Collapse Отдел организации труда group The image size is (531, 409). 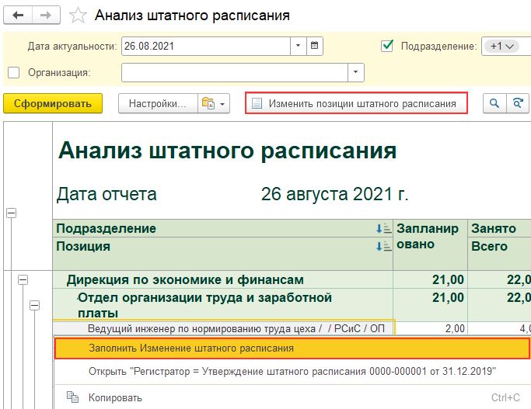pos(34,305)
